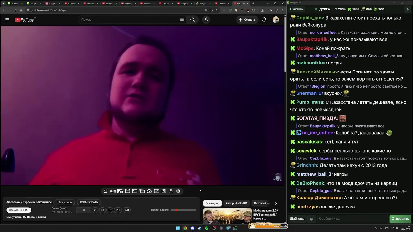Show more filter chips with right arrow
The height and width of the screenshot is (232, 413).
276,203
